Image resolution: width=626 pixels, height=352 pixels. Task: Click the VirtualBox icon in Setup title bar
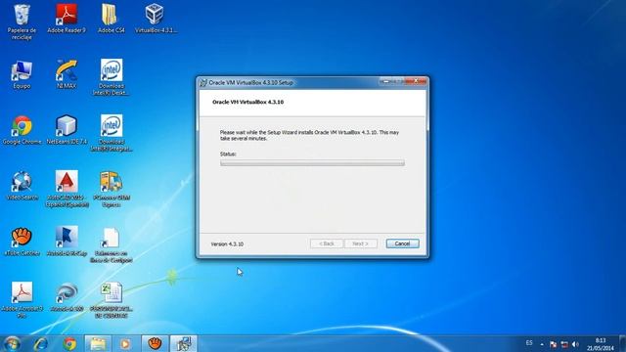coord(203,82)
